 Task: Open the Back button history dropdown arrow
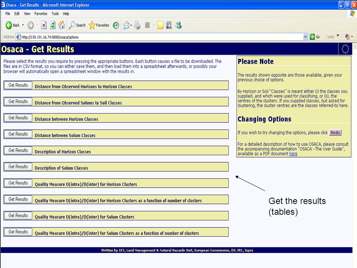[23, 25]
